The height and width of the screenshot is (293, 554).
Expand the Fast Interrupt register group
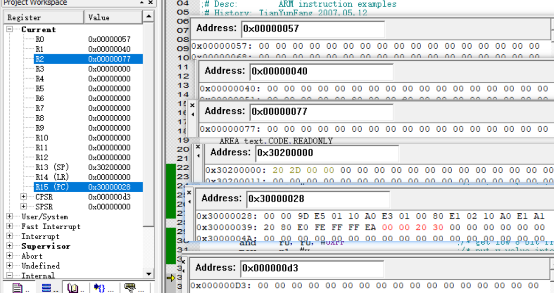[9, 226]
